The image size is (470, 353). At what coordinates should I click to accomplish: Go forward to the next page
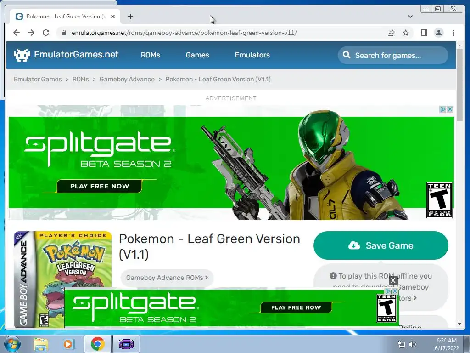[x=31, y=33]
